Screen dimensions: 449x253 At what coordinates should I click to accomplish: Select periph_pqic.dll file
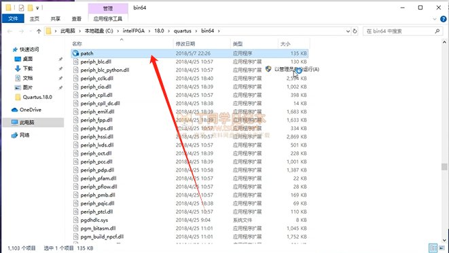[97, 203]
